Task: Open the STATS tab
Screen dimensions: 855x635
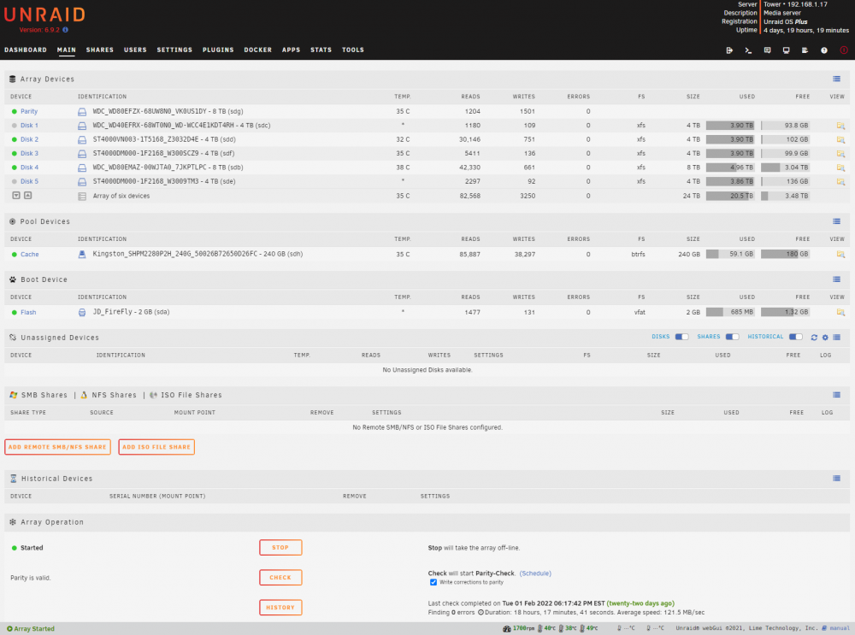Action: tap(321, 50)
